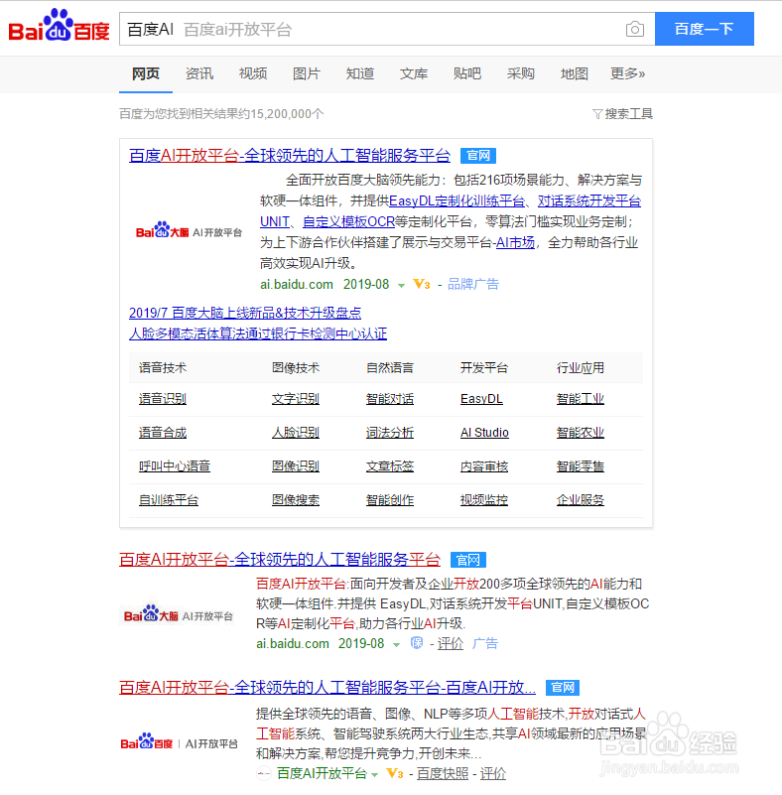Open the 文字识别 link
782x795 pixels.
coord(296,399)
